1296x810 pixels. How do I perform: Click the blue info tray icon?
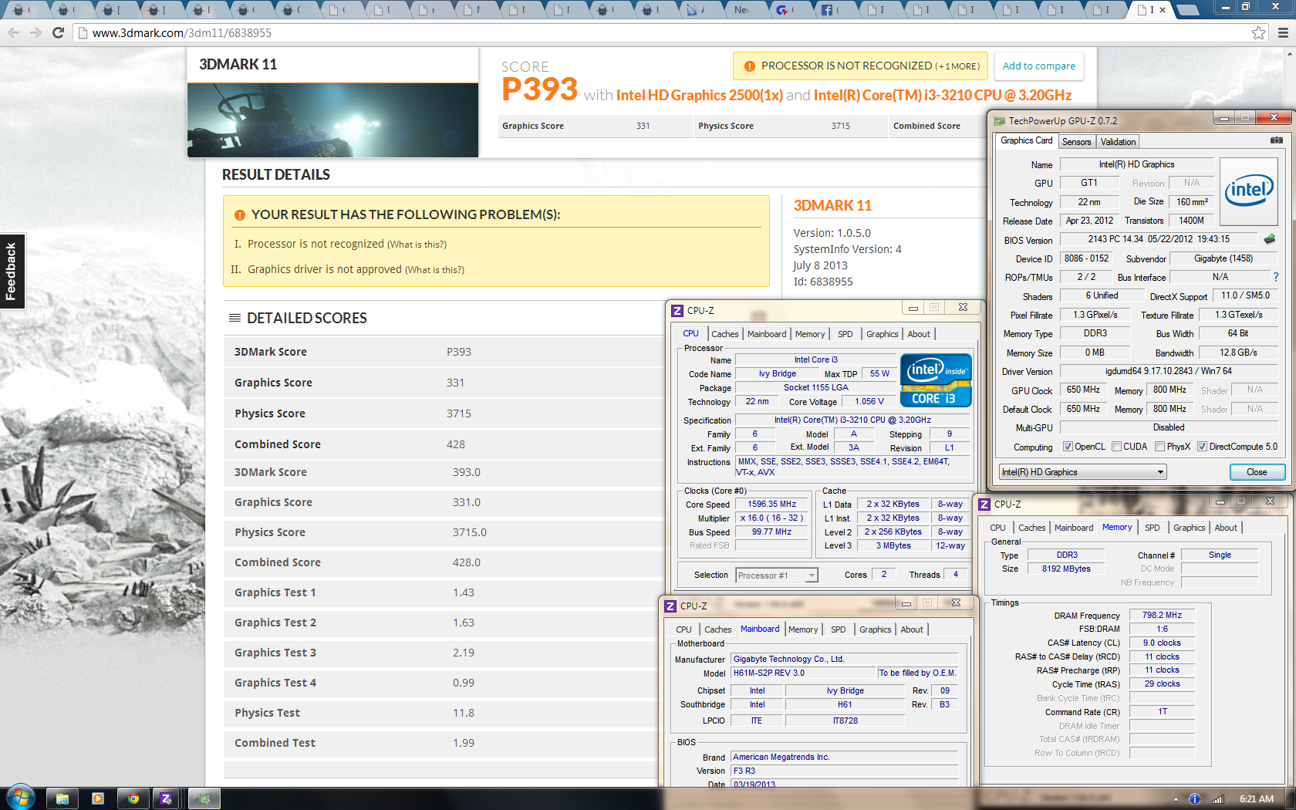point(1195,799)
